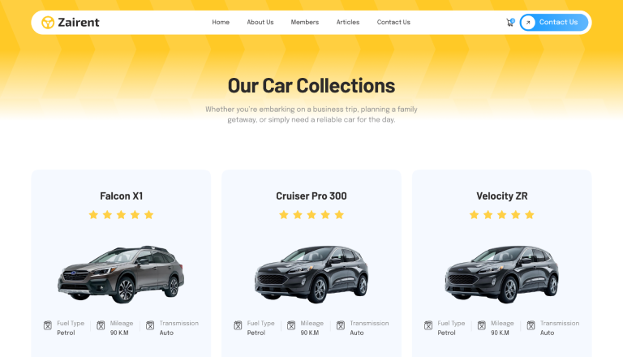
Task: Open the shopping cart icon
Action: 510,22
